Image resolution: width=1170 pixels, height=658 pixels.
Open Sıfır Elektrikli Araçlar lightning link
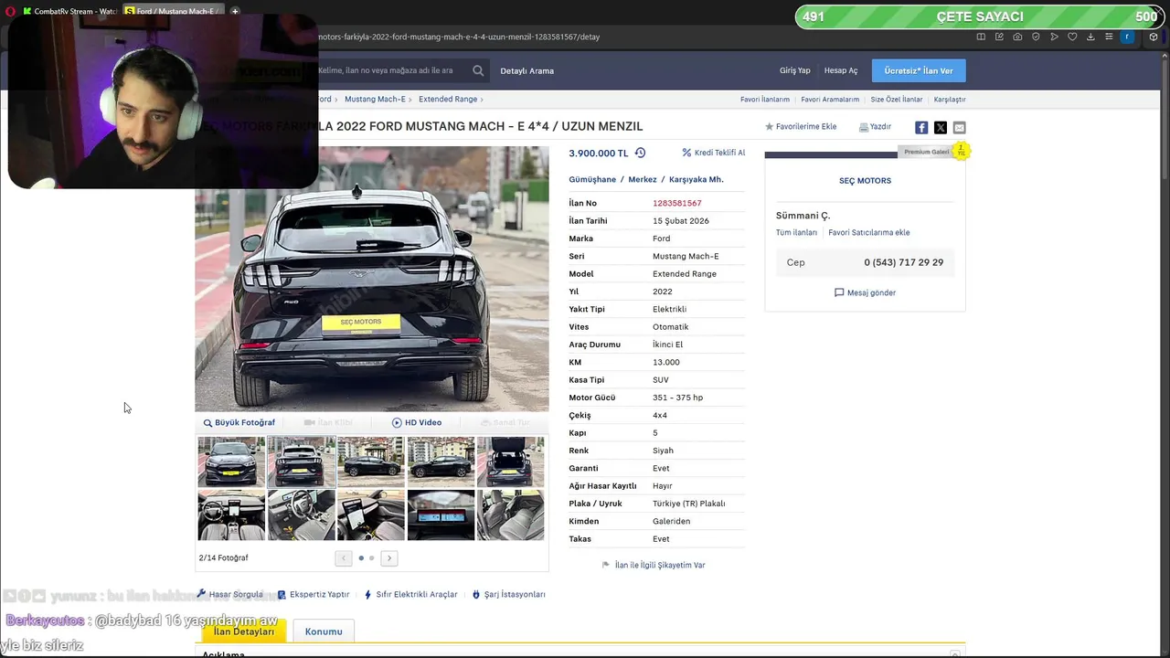(x=410, y=594)
